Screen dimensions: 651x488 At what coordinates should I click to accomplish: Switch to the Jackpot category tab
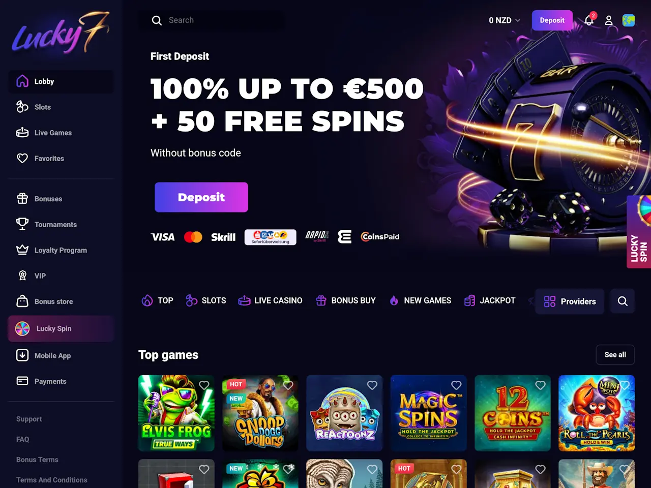490,300
